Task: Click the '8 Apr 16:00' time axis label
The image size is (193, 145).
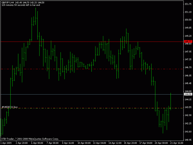Action: [x=68, y=143]
